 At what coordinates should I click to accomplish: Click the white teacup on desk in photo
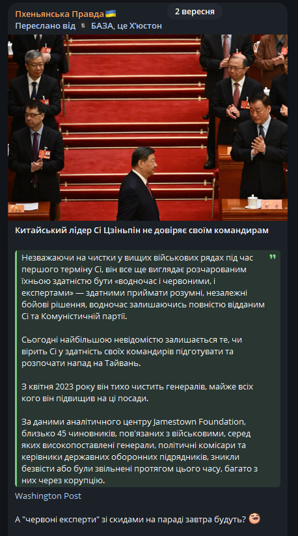[252, 202]
